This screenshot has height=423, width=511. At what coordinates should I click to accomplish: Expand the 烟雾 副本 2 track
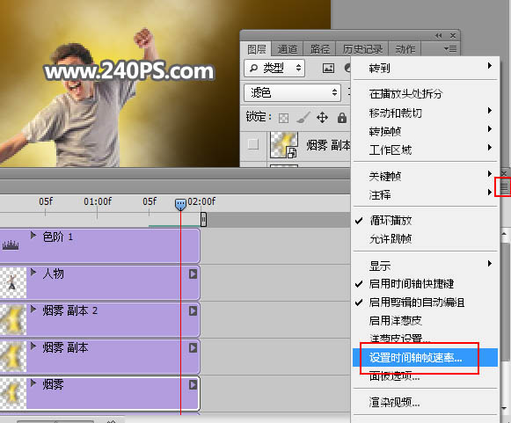point(33,309)
